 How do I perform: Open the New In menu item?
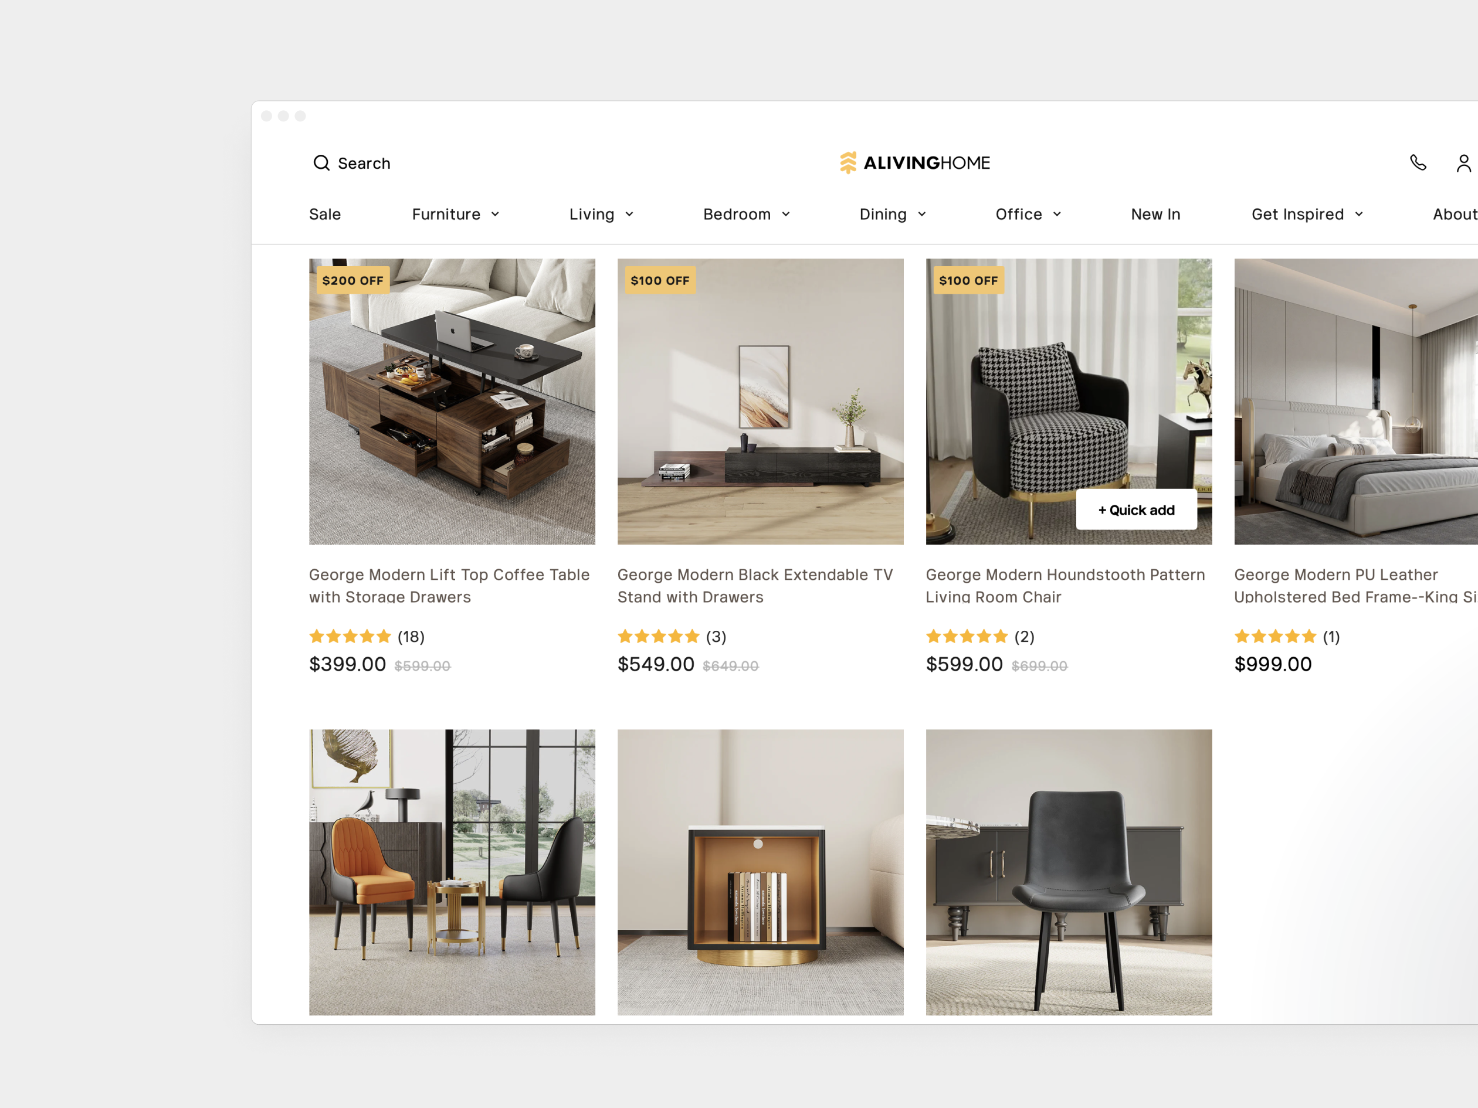pos(1155,215)
